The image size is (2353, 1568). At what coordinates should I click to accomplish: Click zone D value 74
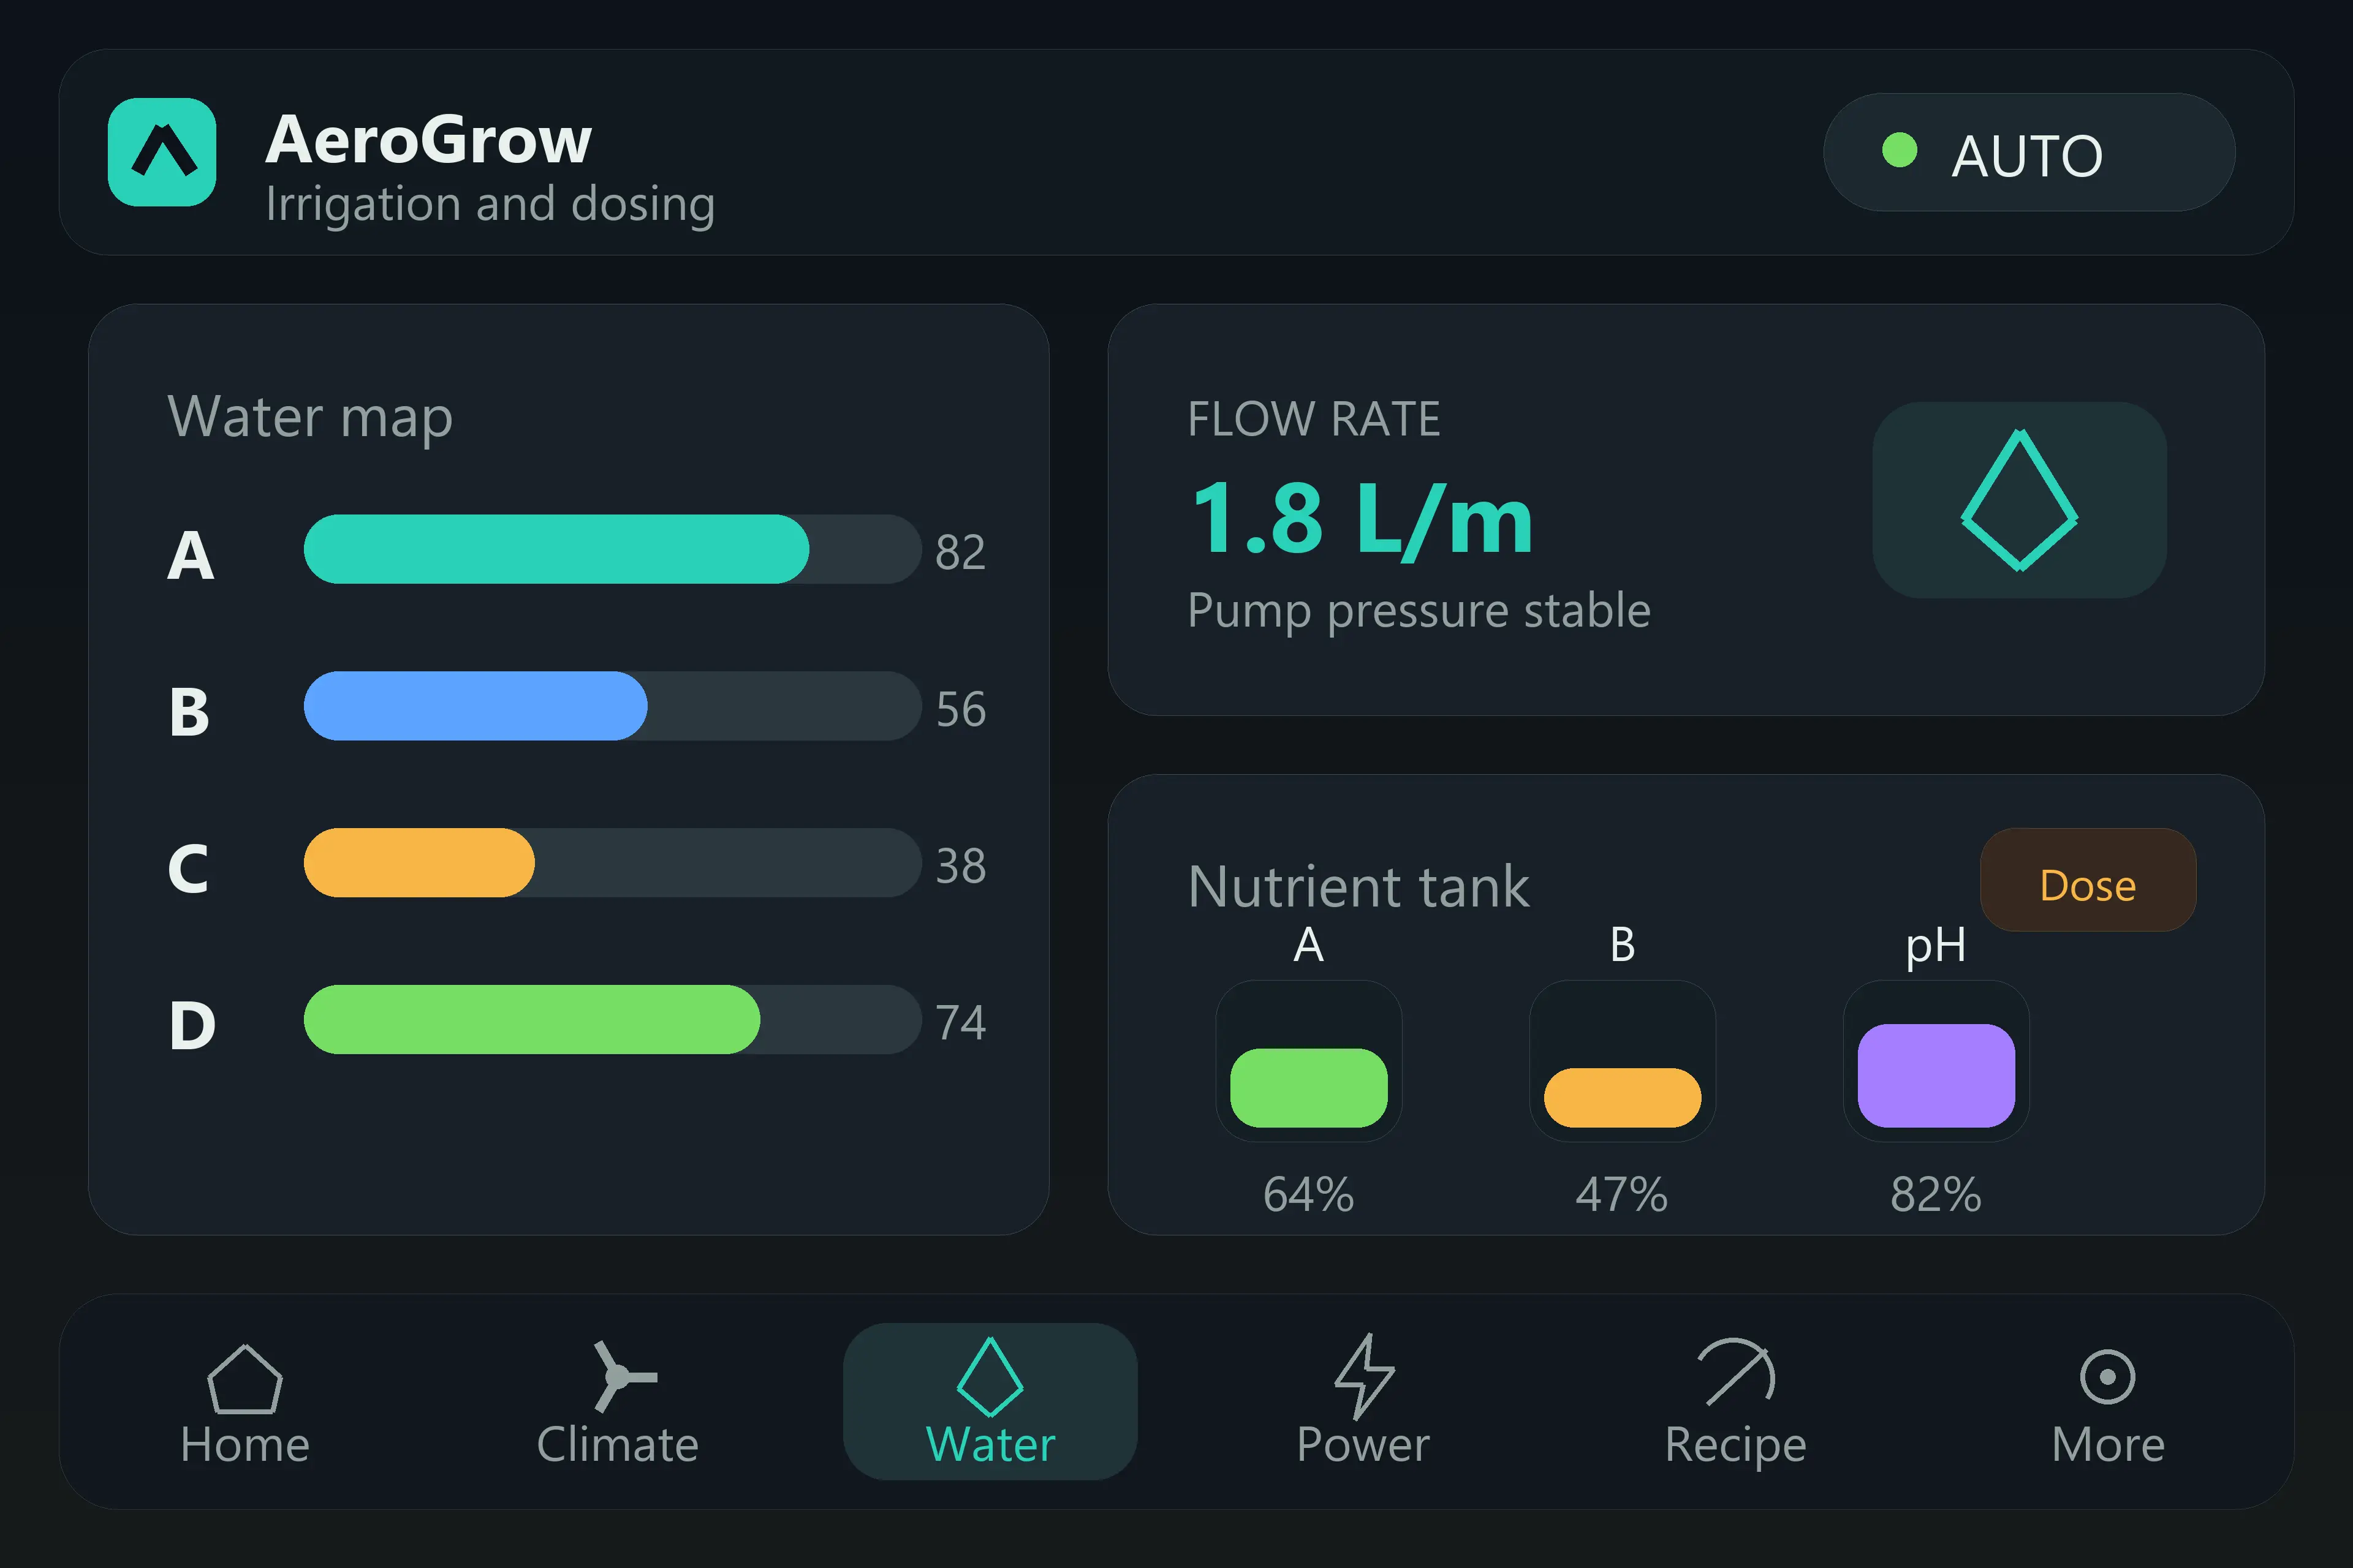(x=960, y=1023)
